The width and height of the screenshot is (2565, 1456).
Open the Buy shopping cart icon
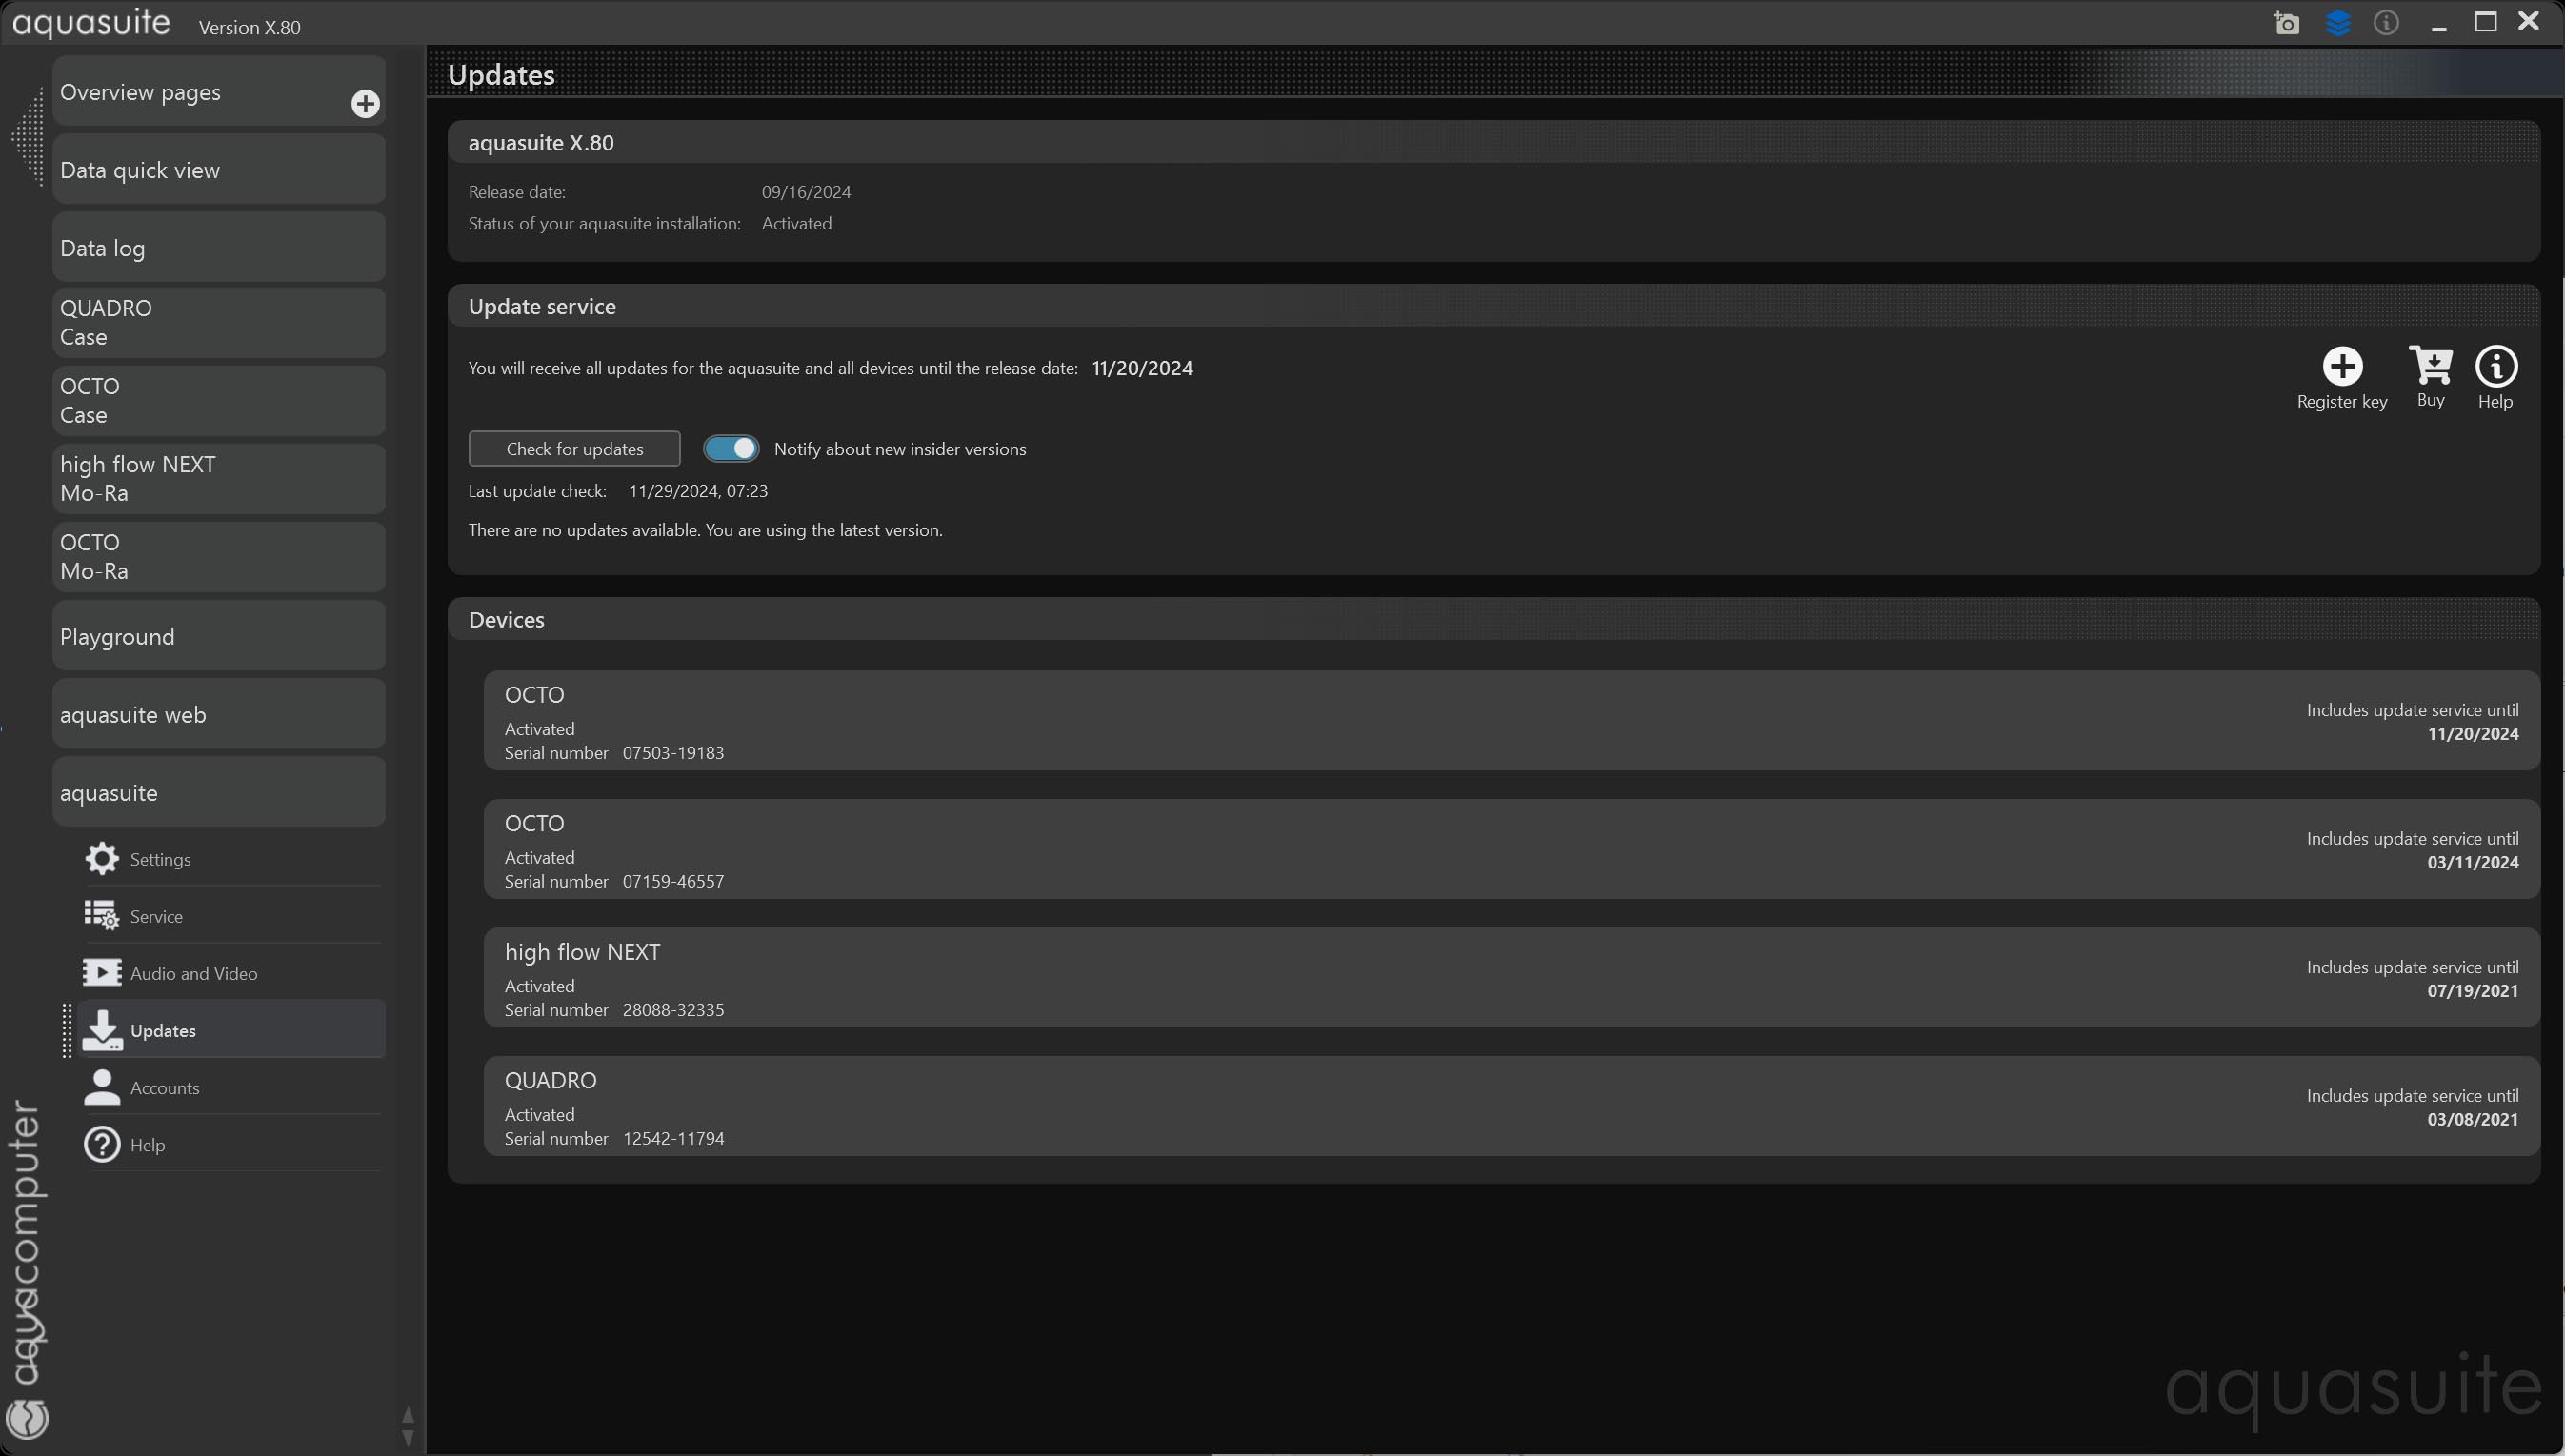tap(2430, 366)
